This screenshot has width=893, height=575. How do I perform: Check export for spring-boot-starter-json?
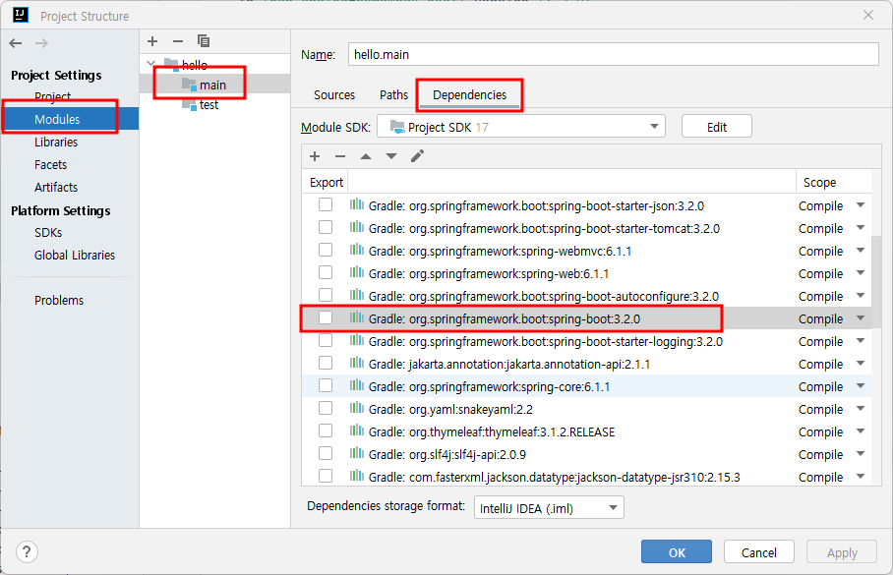tap(326, 204)
